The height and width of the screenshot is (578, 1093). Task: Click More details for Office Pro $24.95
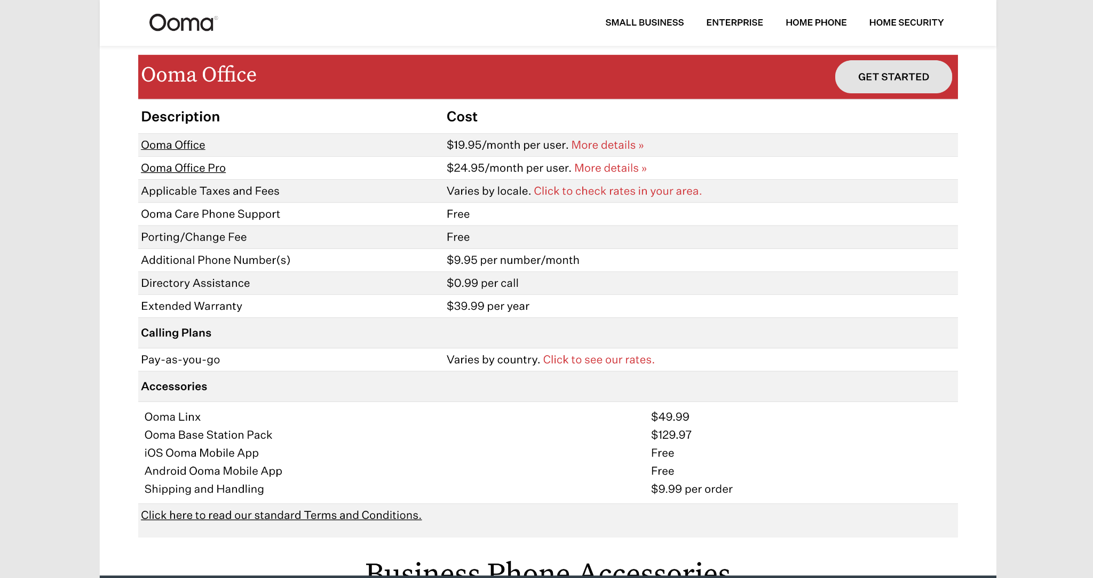pos(610,168)
